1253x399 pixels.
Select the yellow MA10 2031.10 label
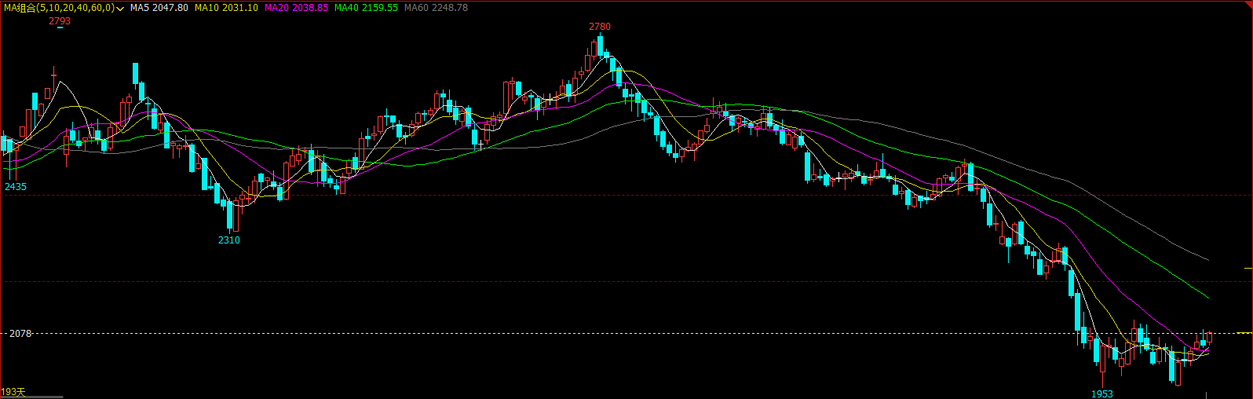point(226,8)
